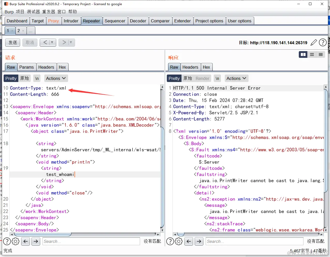Open the User options tab
Viewport: 330px width, 257px height.
click(240, 21)
